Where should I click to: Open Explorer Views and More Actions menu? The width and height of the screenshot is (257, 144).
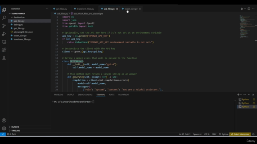47,9
